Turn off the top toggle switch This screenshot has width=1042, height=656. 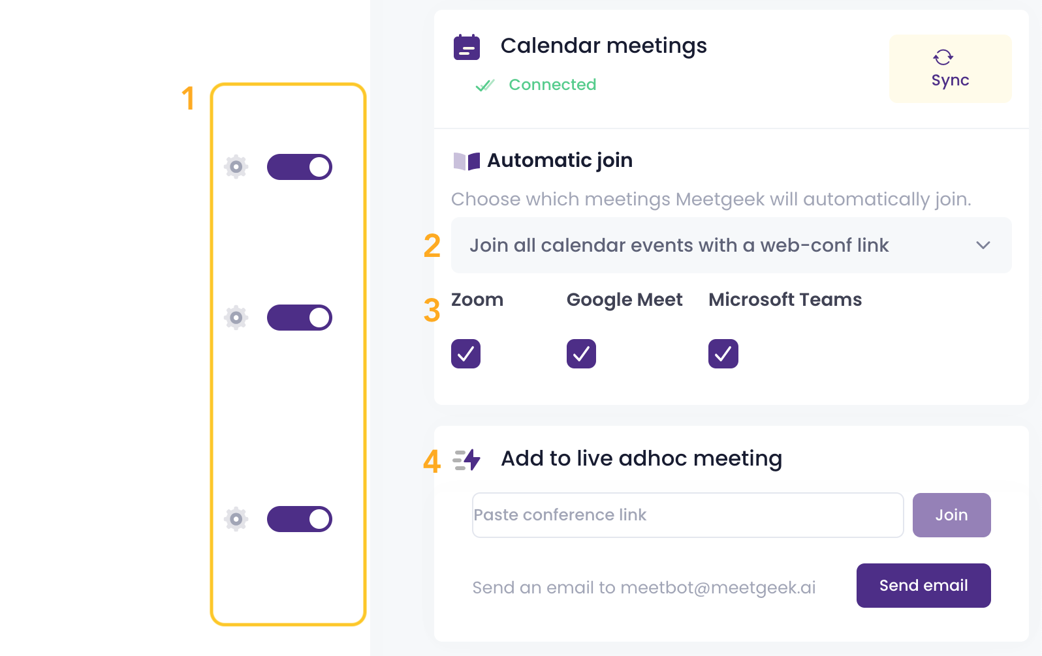point(300,167)
